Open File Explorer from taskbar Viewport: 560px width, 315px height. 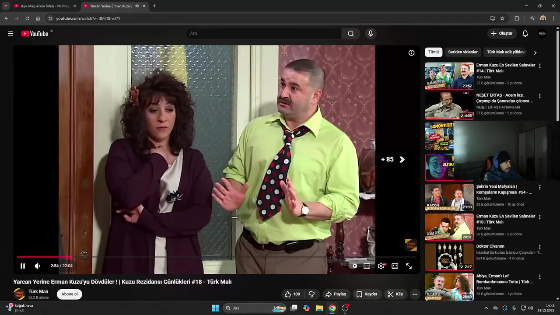pos(319,308)
